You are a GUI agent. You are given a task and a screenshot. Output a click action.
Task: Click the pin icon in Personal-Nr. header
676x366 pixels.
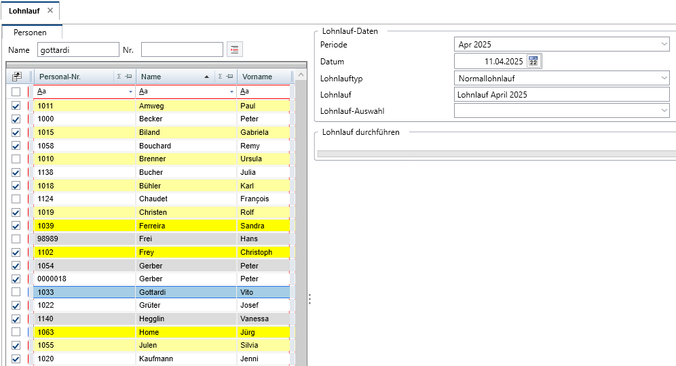click(x=128, y=77)
